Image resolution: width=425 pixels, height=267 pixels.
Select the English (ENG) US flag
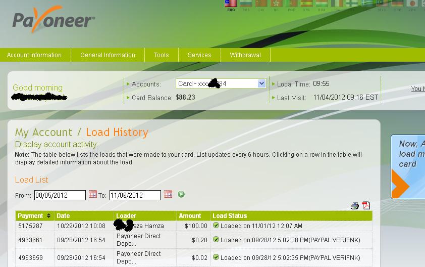point(231,4)
